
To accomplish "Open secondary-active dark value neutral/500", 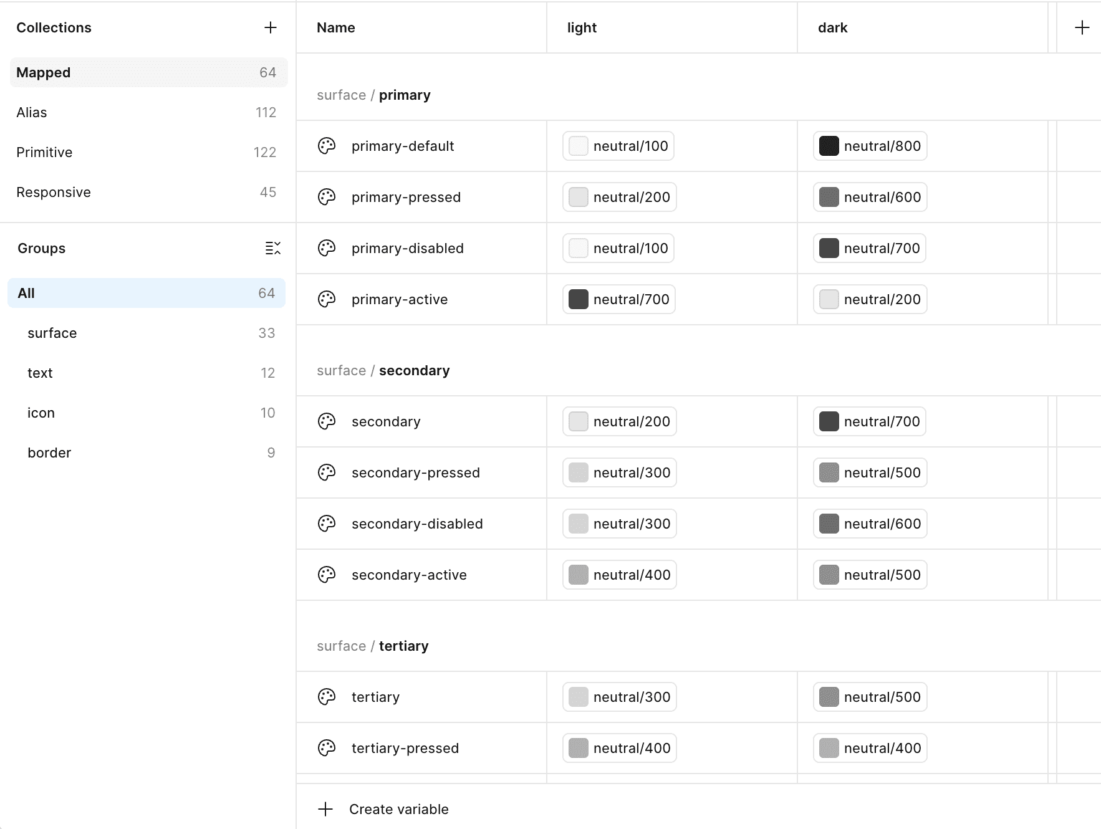I will 870,575.
